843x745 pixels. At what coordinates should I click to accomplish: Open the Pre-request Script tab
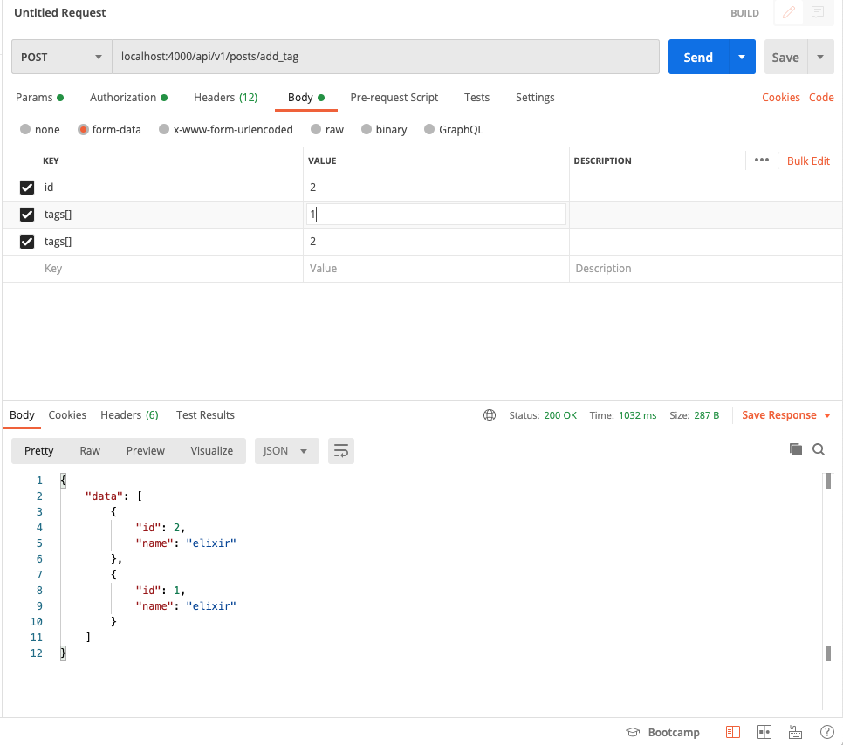click(x=394, y=98)
